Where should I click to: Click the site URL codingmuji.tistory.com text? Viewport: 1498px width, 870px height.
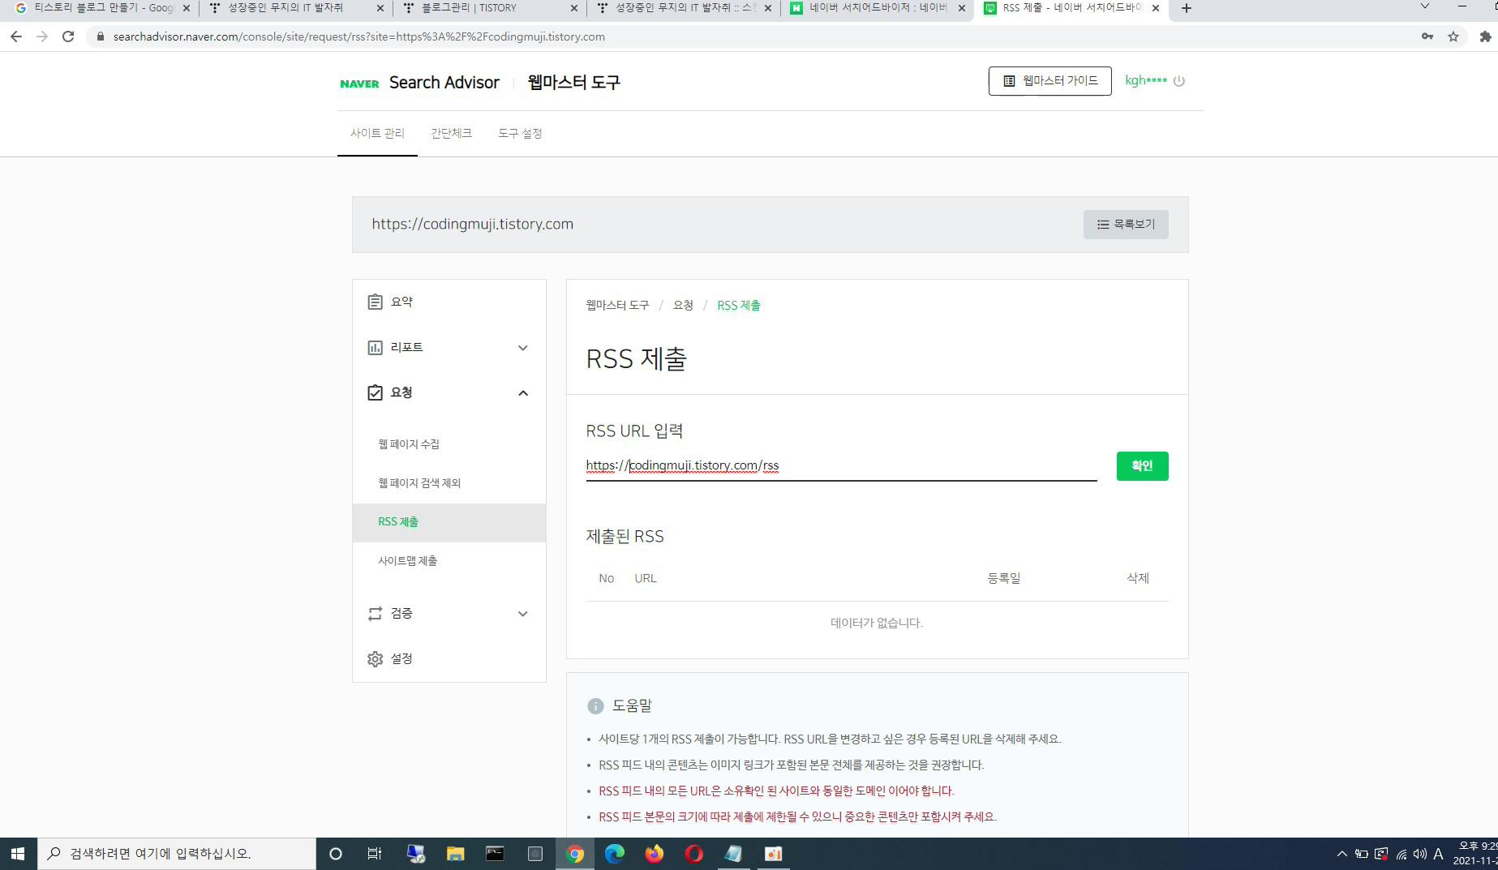tap(472, 225)
